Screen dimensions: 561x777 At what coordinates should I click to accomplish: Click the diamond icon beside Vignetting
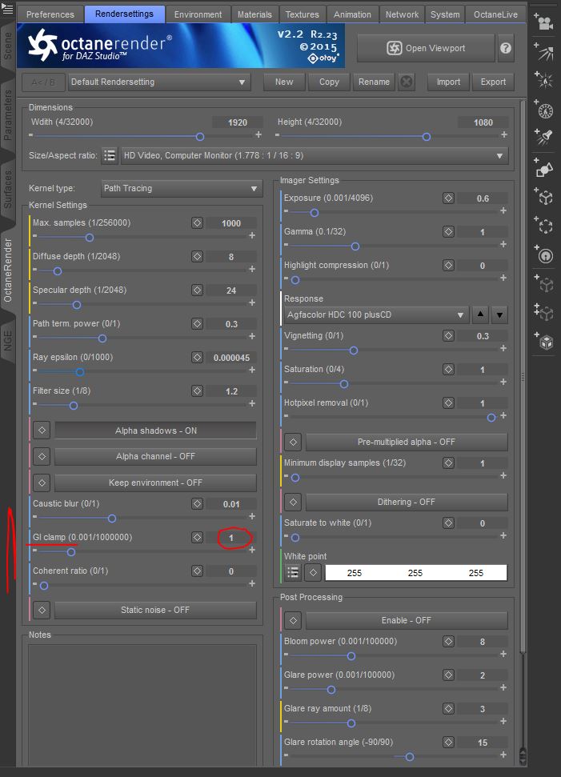coord(448,336)
